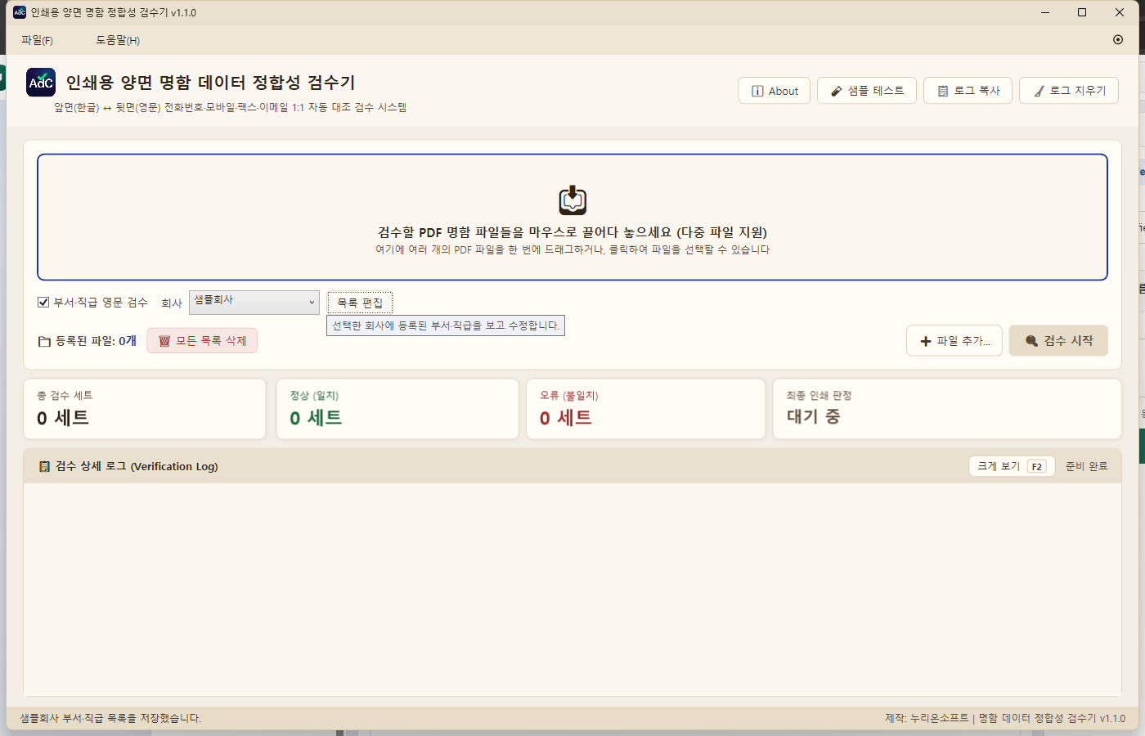The height and width of the screenshot is (736, 1145).
Task: Click the 목록 편집 button
Action: 360,303
